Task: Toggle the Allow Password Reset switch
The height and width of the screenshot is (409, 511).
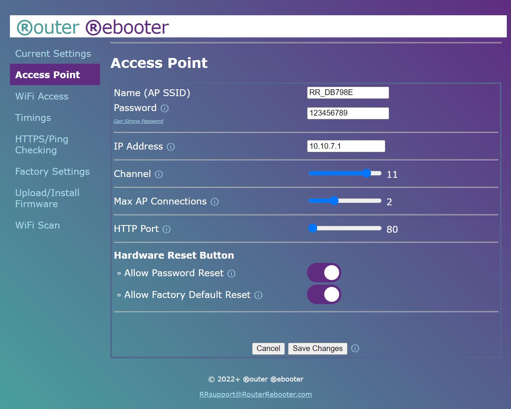Action: (324, 273)
